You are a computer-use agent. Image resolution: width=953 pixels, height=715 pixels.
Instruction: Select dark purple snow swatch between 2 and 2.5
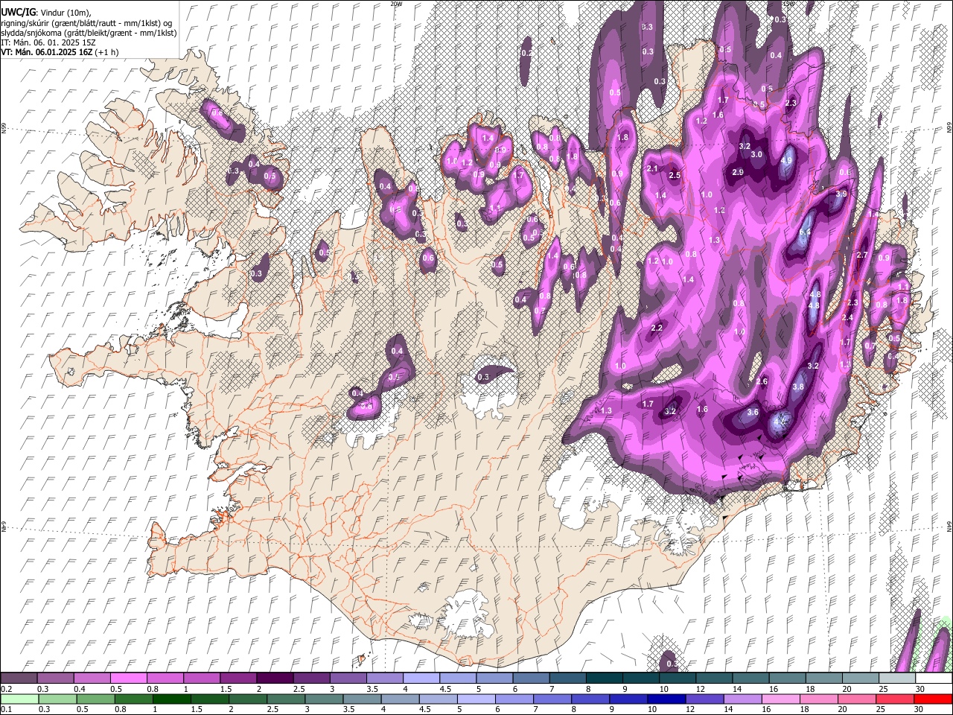tap(275, 679)
